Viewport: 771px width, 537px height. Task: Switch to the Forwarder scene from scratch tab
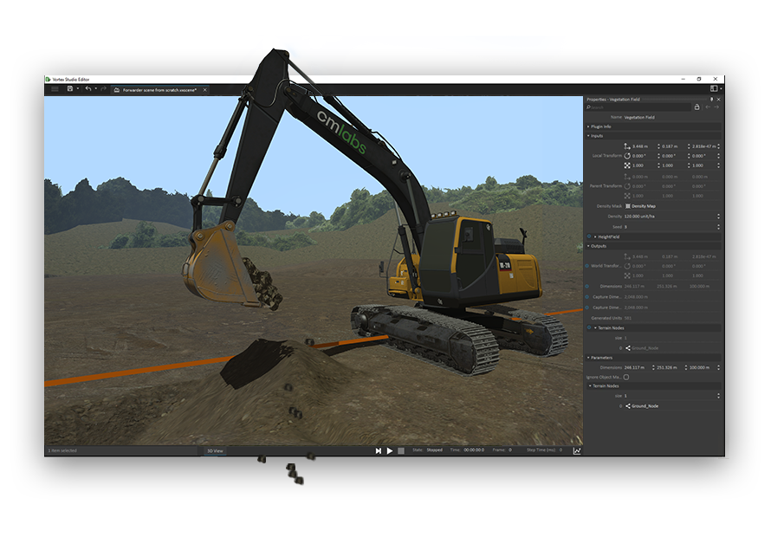coord(159,88)
